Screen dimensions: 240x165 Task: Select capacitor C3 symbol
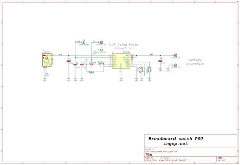point(82,65)
